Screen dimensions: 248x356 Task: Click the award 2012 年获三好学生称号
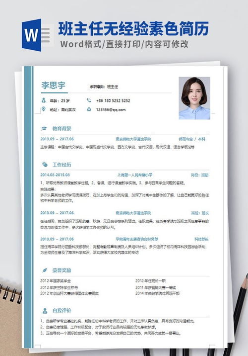tap(59, 287)
